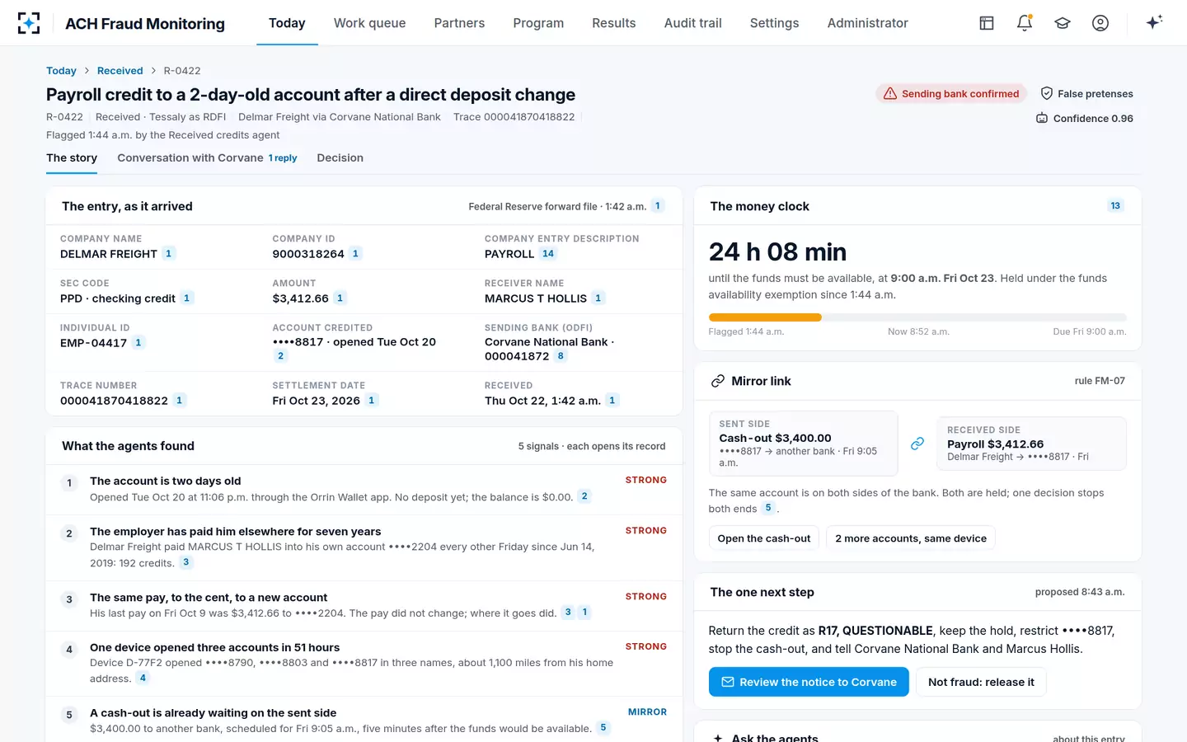Open the cash-out record
Screen dimensions: 1187x742
[764, 538]
